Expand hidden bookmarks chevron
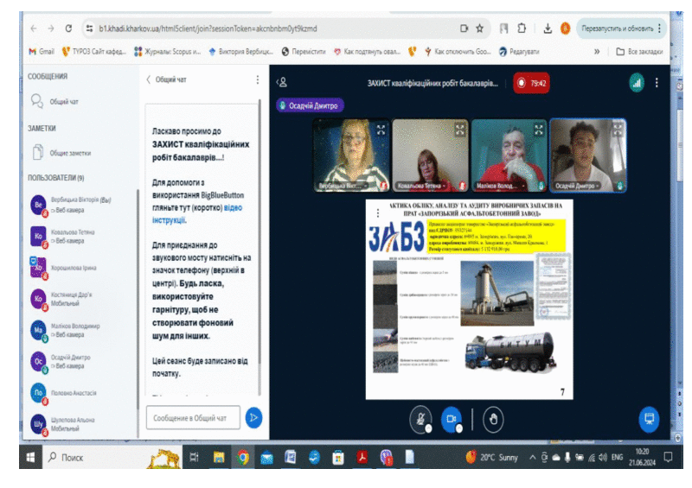Image resolution: width=692 pixels, height=488 pixels. 597,52
